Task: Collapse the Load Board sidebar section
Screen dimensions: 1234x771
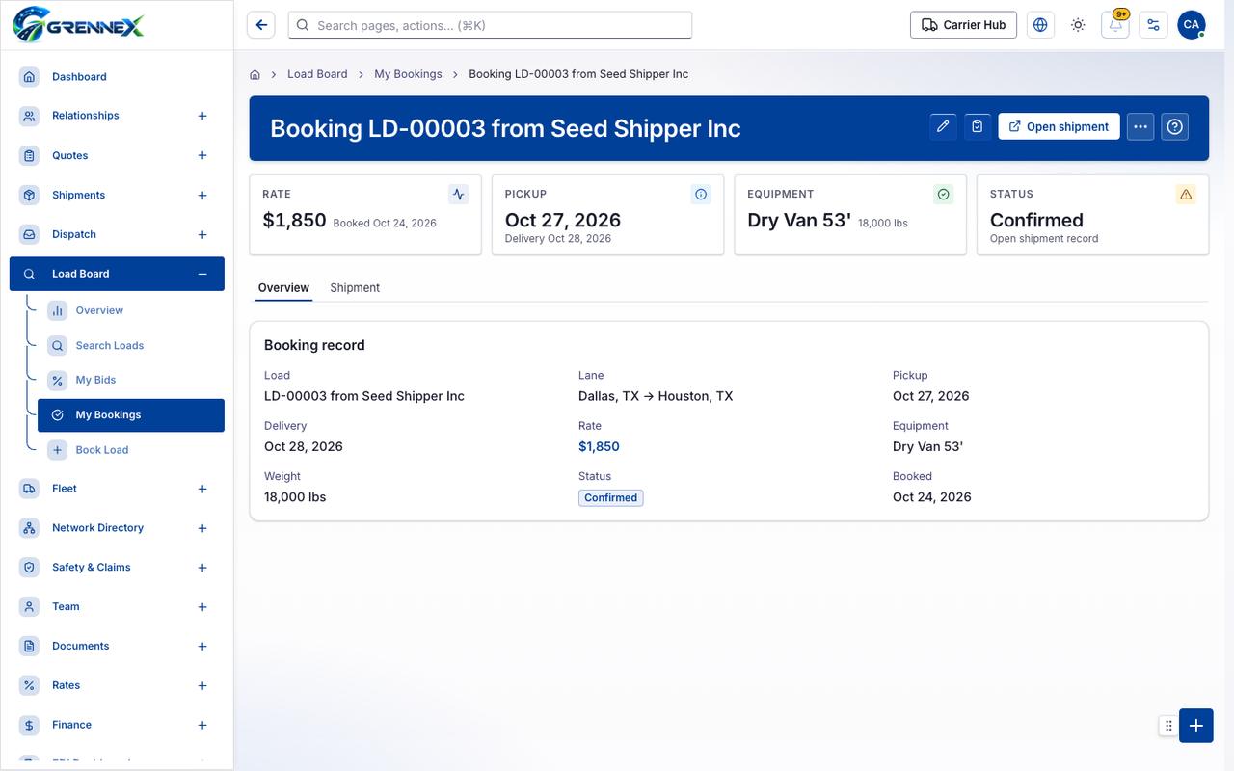Action: (x=202, y=274)
